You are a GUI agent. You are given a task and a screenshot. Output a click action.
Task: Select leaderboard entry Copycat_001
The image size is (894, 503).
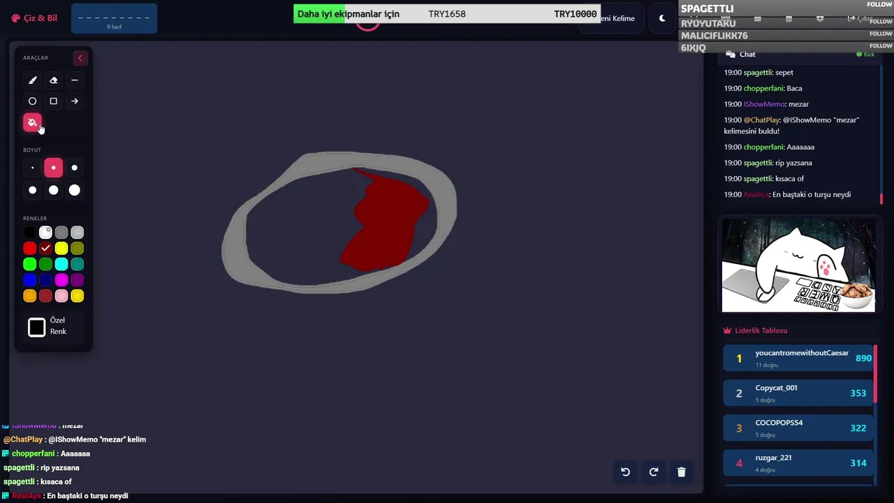[x=799, y=393]
